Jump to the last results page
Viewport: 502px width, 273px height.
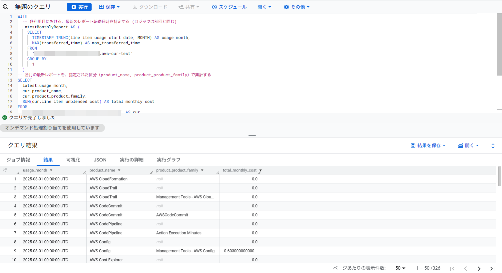click(492, 268)
